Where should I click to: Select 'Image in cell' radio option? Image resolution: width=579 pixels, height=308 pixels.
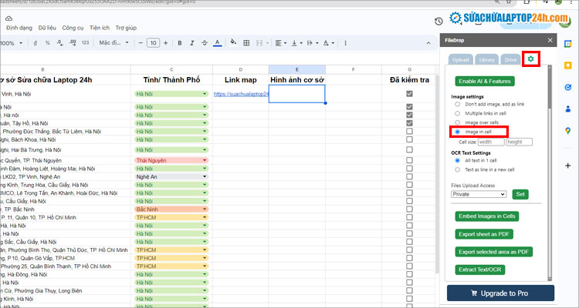click(x=457, y=132)
